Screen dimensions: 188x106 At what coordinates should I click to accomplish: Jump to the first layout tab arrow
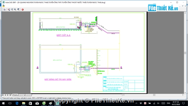pyautogui.click(x=3, y=95)
